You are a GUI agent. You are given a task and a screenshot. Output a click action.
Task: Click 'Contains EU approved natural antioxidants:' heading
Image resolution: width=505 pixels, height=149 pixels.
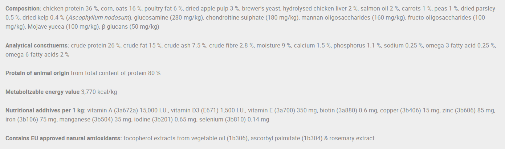point(64,138)
